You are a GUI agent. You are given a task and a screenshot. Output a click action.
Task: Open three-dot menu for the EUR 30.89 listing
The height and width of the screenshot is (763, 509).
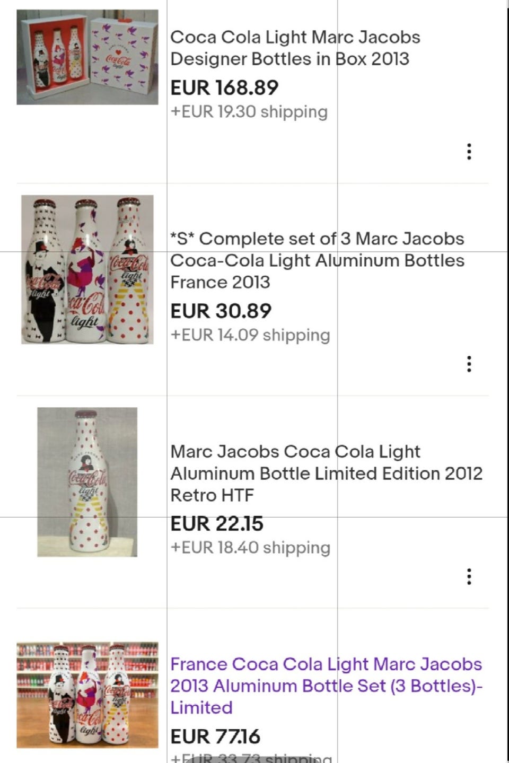pos(469,364)
